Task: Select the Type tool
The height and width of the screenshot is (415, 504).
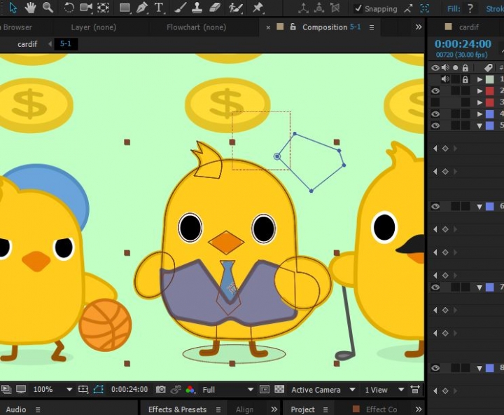Action: pyautogui.click(x=159, y=8)
